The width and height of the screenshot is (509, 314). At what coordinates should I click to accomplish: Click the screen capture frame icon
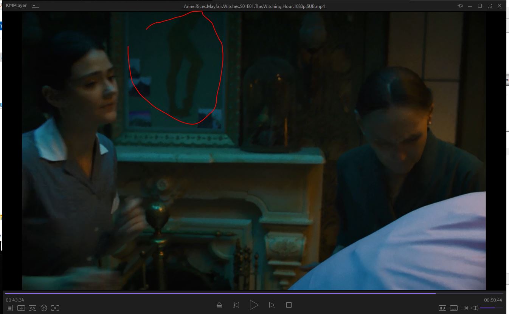(55, 308)
